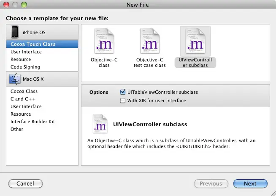Select Cocoa Class under Mac OS X
The width and height of the screenshot is (276, 196).
[42, 91]
